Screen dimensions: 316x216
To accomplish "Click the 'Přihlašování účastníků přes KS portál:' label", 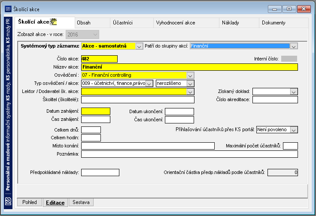I will pos(215,129).
